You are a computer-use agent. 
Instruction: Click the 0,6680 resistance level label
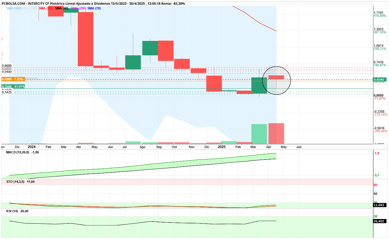6,66
